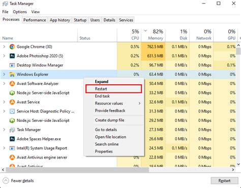Choose Go to details menu entry
This screenshot has height=188, width=241.
(x=114, y=130)
